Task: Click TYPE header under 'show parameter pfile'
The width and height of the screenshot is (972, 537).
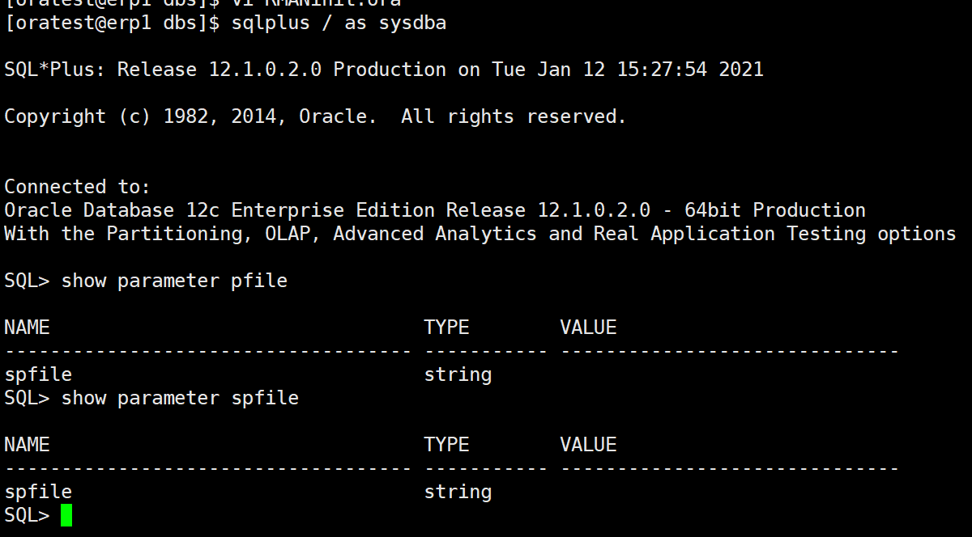Action: (446, 328)
